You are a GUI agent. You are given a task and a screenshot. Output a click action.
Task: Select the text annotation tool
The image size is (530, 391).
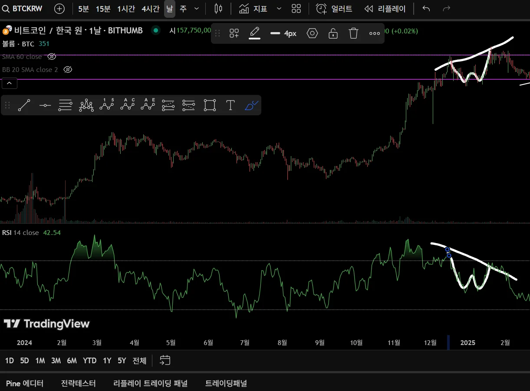pyautogui.click(x=230, y=105)
